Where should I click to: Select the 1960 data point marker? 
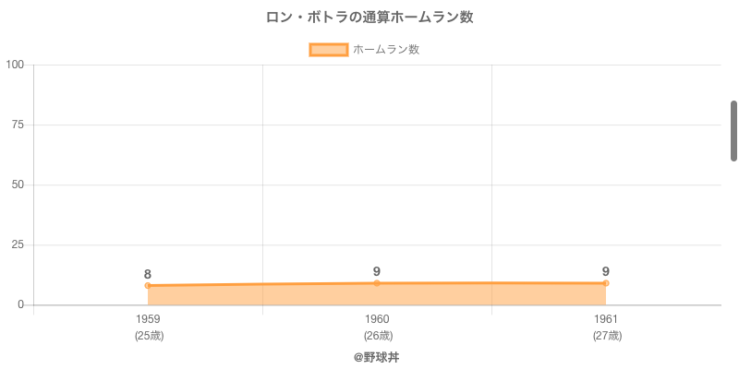click(377, 283)
